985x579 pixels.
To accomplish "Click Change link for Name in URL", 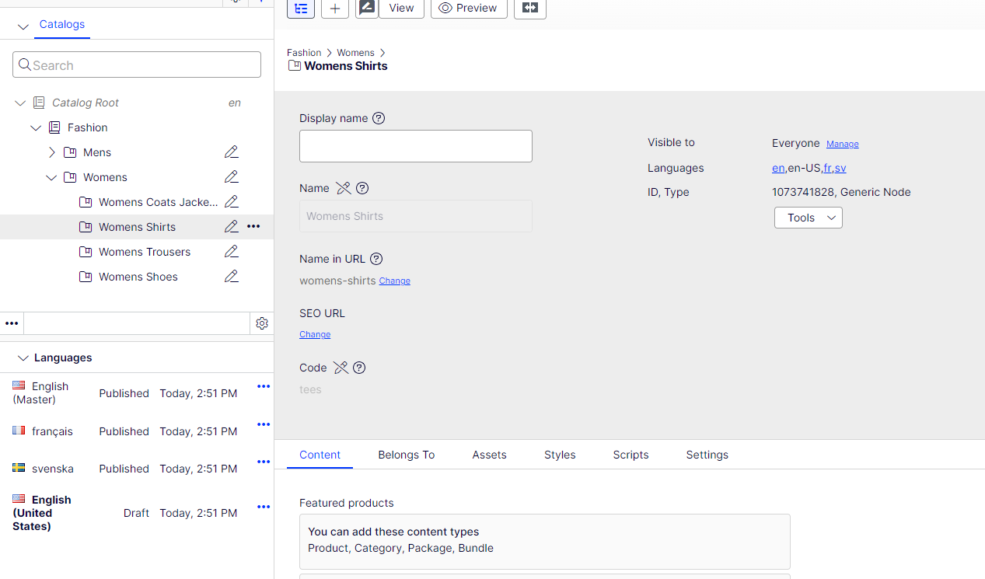I will pos(394,281).
